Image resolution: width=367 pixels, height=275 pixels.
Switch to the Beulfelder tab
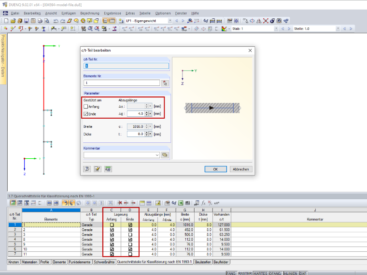pyautogui.click(x=221, y=262)
